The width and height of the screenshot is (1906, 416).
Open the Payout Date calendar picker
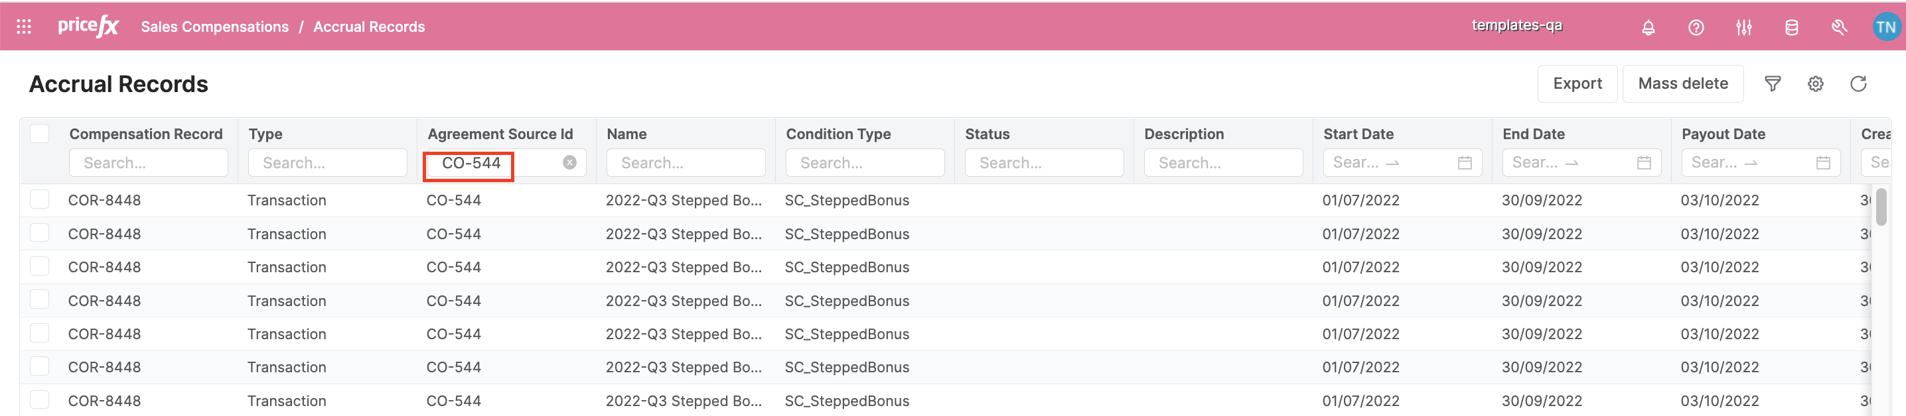point(1822,162)
